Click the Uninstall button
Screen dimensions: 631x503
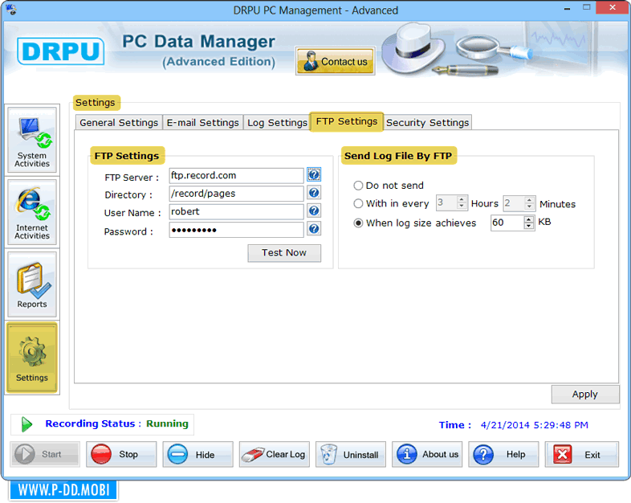coord(351,454)
